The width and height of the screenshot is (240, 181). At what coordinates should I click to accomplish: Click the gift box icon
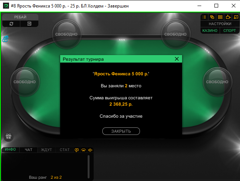(x=9, y=136)
